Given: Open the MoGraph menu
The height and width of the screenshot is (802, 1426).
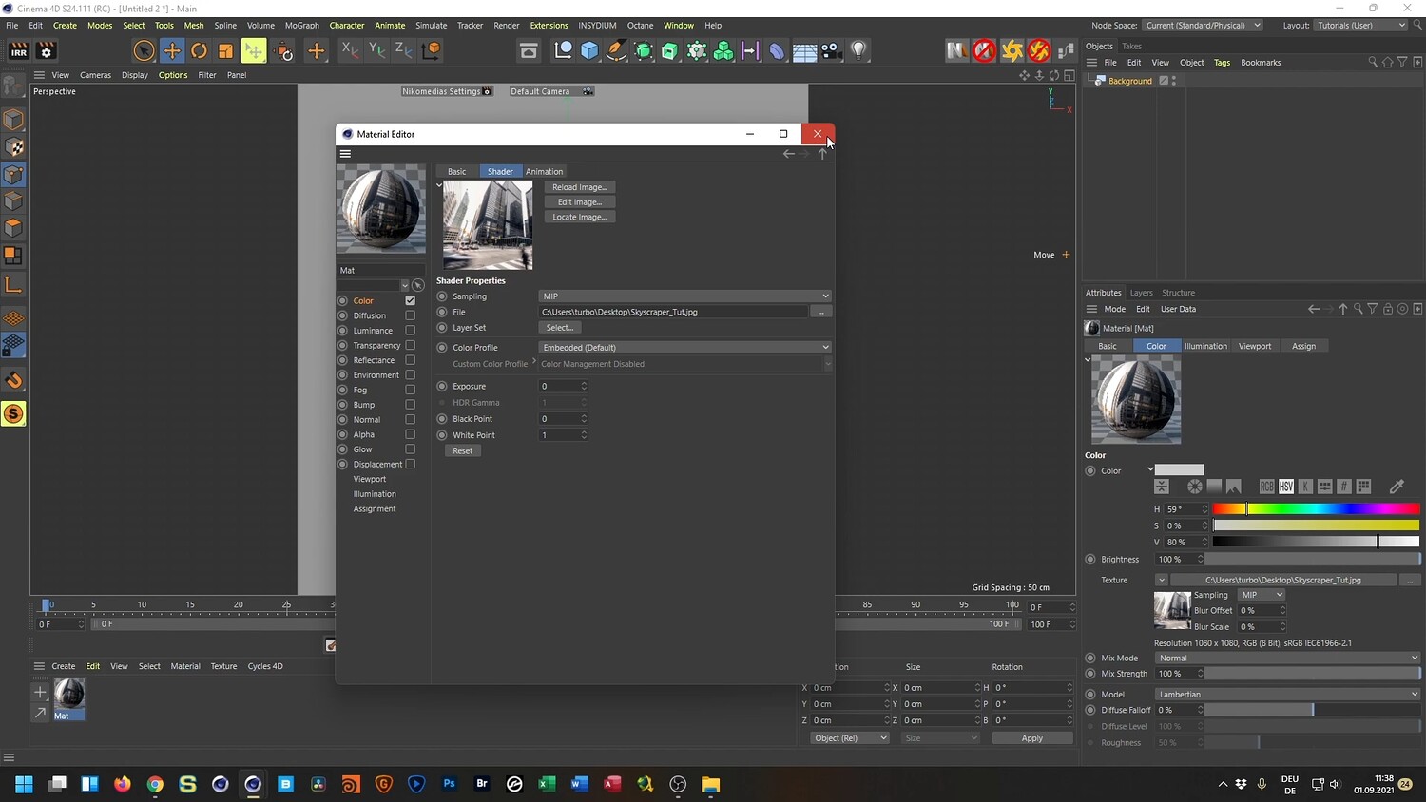Looking at the screenshot, I should pos(302,26).
